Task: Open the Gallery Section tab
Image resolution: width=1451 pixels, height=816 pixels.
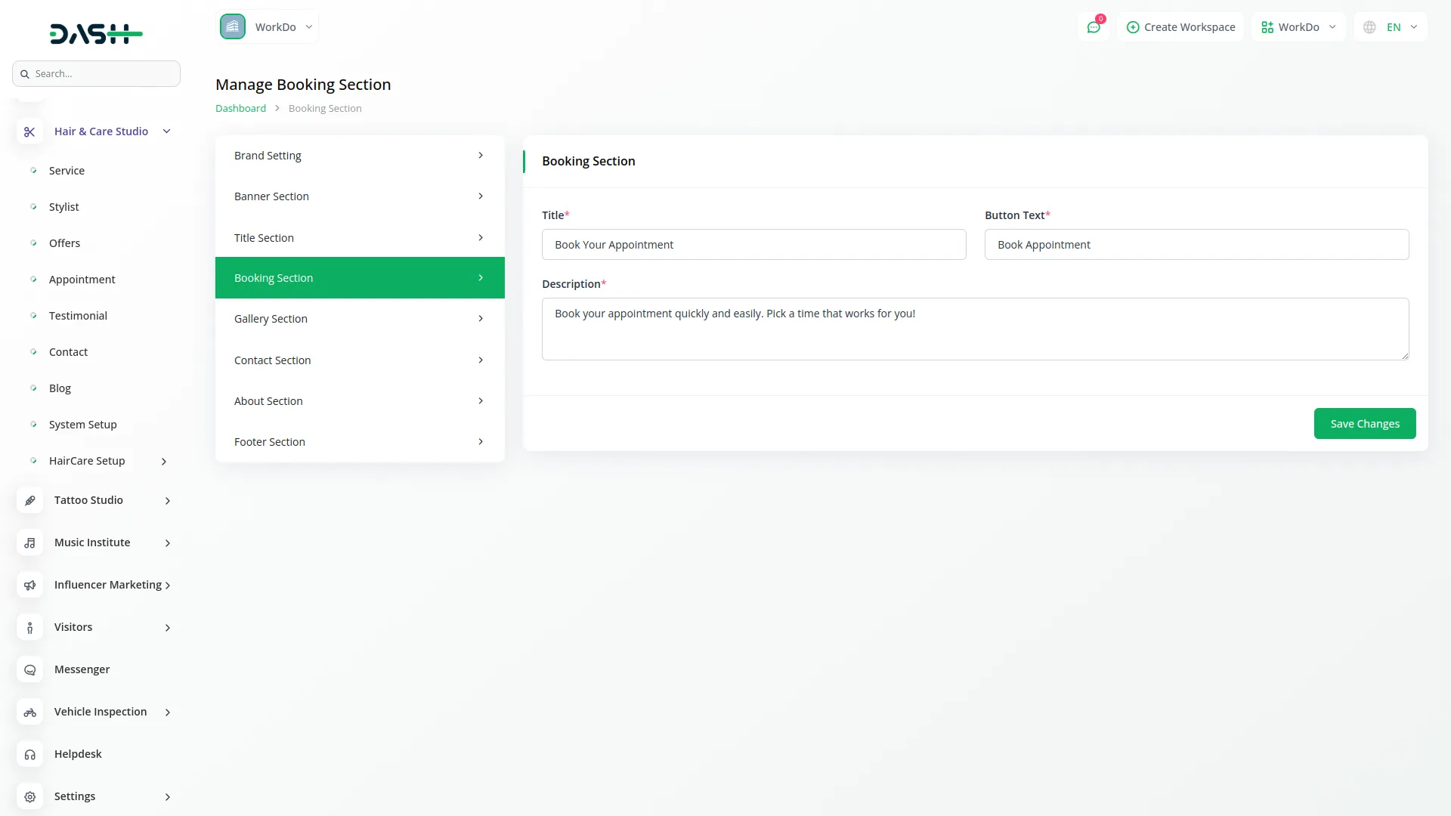Action: click(x=360, y=319)
